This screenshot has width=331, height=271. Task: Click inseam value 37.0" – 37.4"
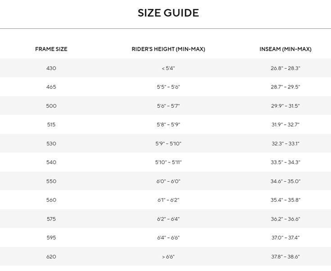(x=286, y=237)
